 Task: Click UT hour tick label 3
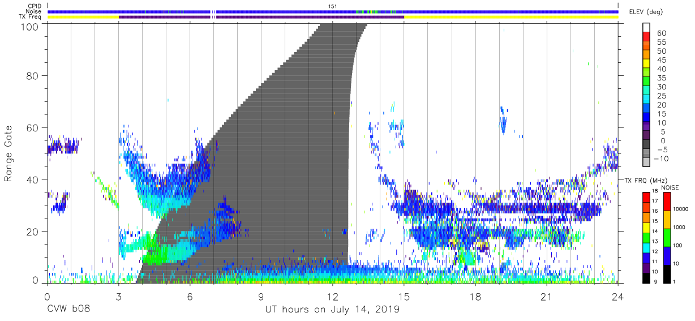pyautogui.click(x=118, y=297)
